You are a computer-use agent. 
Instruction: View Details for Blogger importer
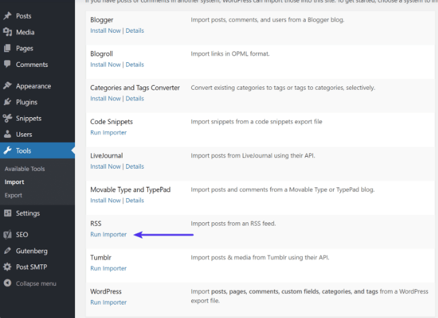click(135, 31)
